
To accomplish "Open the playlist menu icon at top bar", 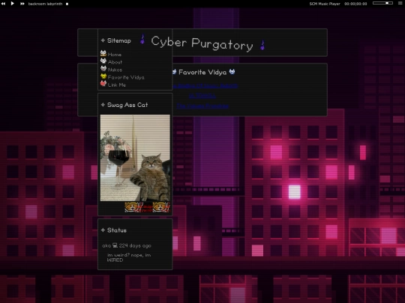I will click(x=400, y=3).
